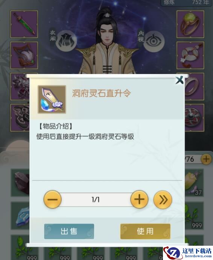Image resolution: width=213 pixels, height=260 pixels.
Task: Select the plain bronze ring slot
Action: tap(195, 86)
